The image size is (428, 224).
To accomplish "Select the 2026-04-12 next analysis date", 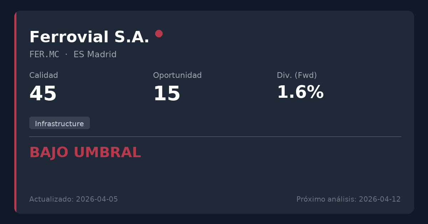I will [380, 199].
